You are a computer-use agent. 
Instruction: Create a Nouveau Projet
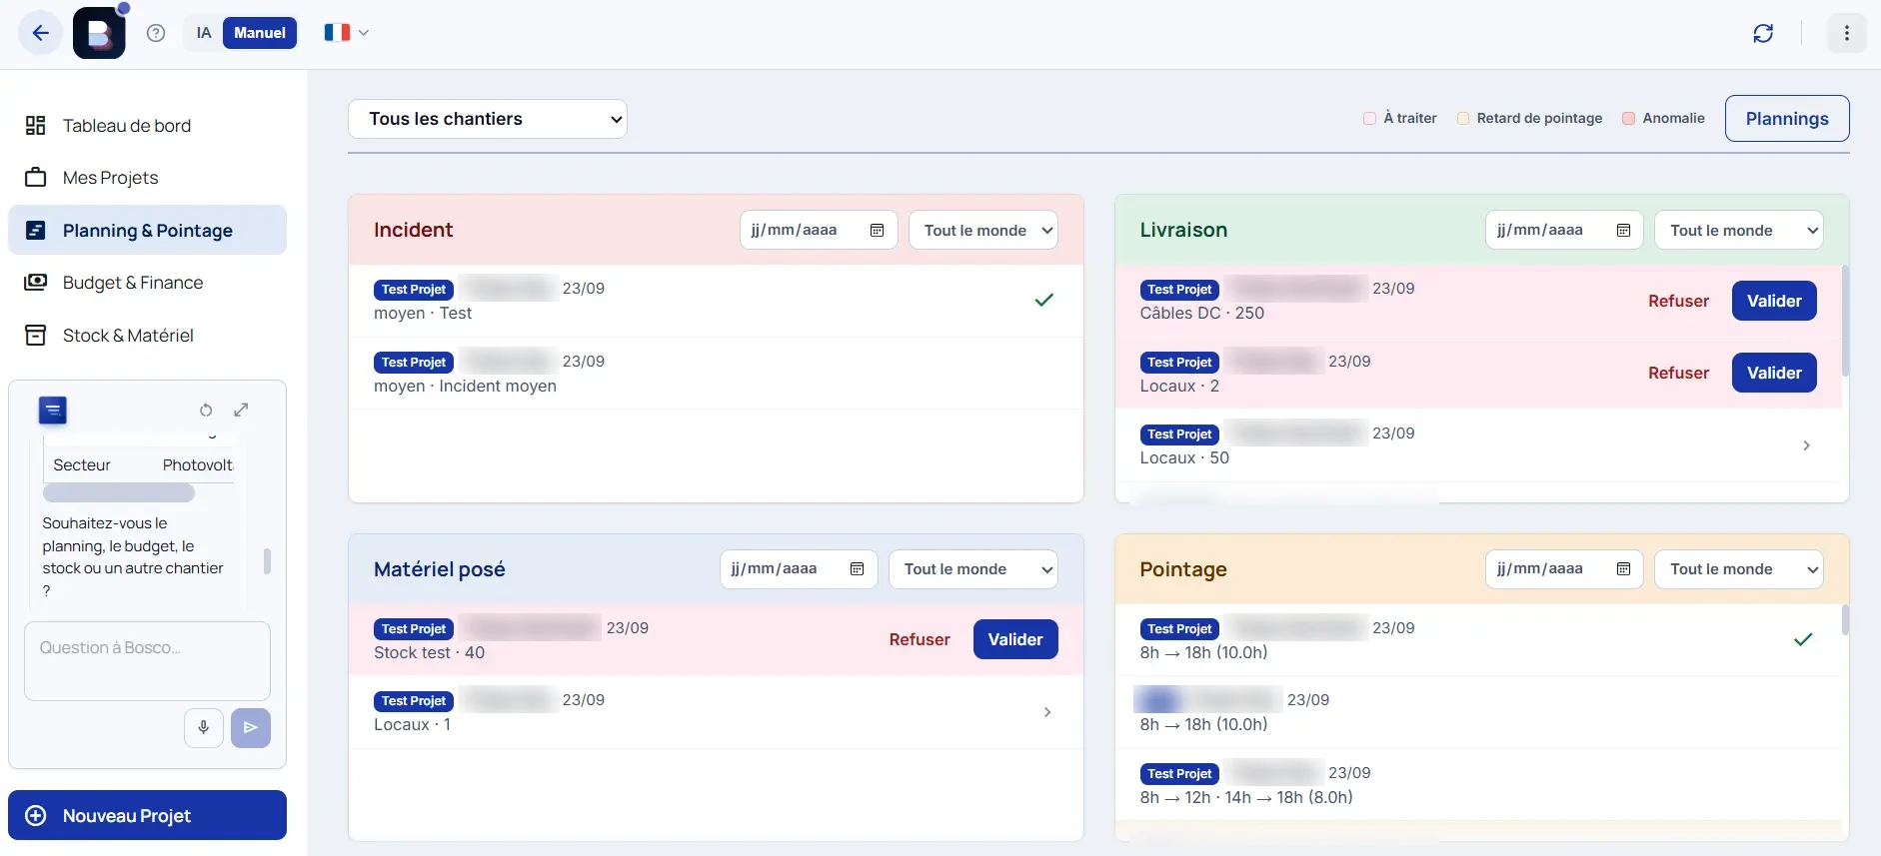click(x=147, y=815)
